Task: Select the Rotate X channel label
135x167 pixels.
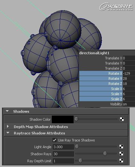Action: point(115,73)
